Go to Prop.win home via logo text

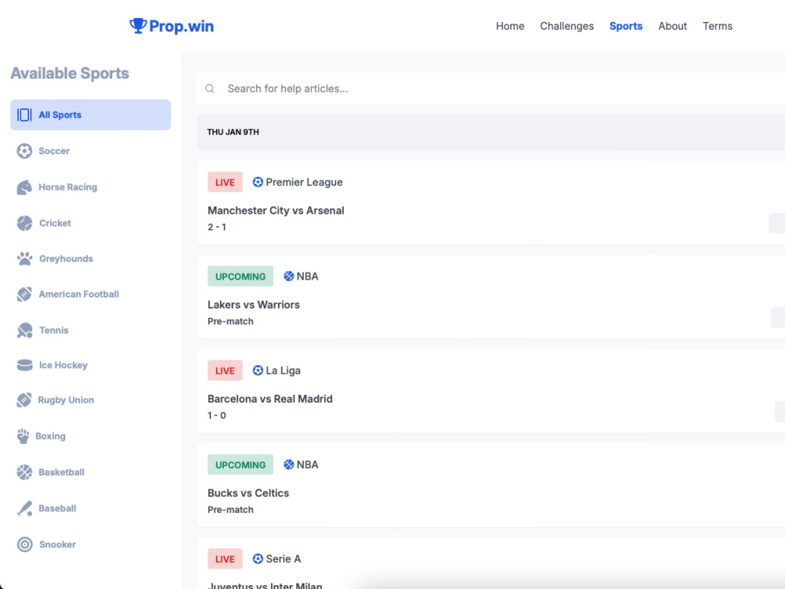[x=181, y=26]
